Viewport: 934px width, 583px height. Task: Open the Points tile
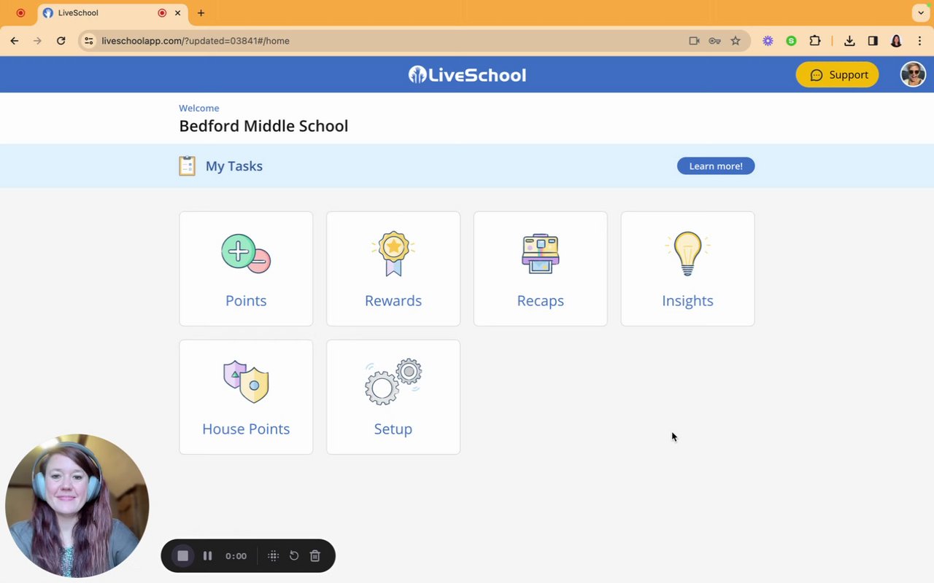[246, 269]
